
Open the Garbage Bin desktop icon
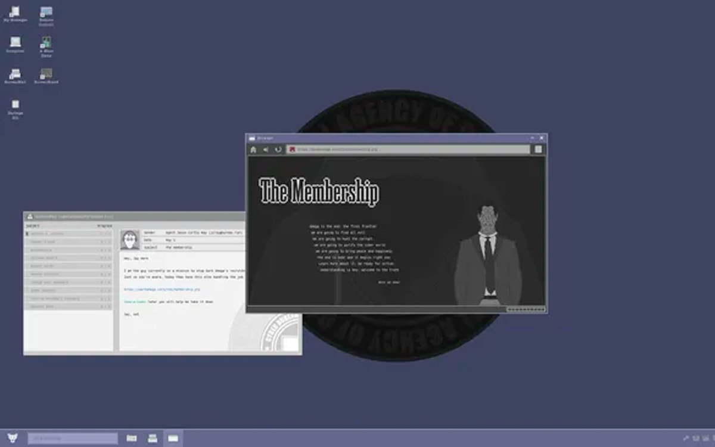click(15, 108)
